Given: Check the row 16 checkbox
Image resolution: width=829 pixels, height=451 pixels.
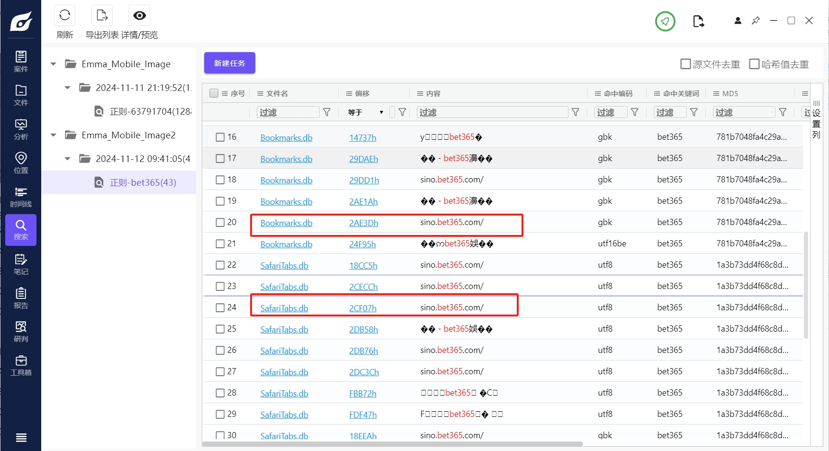Looking at the screenshot, I should click(220, 137).
